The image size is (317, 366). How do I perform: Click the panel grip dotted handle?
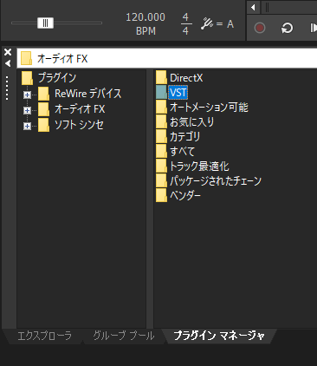(x=7, y=88)
